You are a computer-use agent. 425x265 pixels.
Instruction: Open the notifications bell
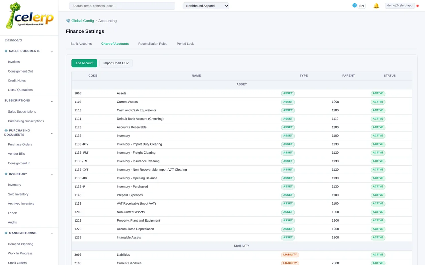click(376, 6)
